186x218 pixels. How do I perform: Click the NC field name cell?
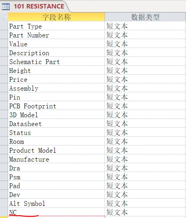(x=56, y=212)
